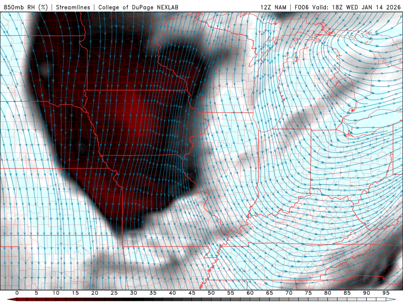This screenshot has height=302, width=403.
Task: Click 'College of DuPage NEXLAB' text
Action: coord(138,7)
